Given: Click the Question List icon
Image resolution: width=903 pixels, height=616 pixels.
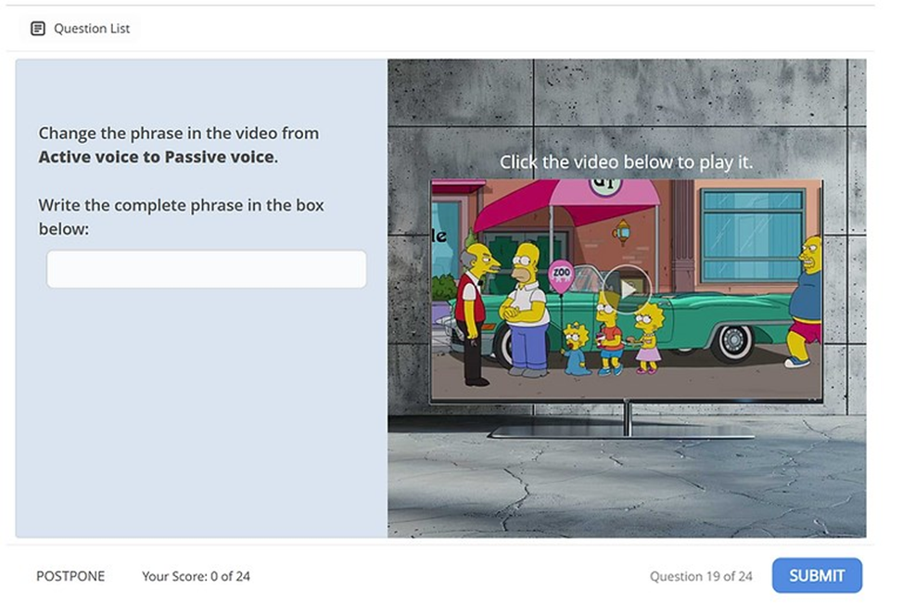Looking at the screenshot, I should point(38,28).
